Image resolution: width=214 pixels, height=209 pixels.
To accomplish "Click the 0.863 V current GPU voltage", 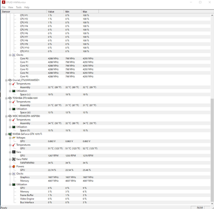I will click(x=52, y=141).
